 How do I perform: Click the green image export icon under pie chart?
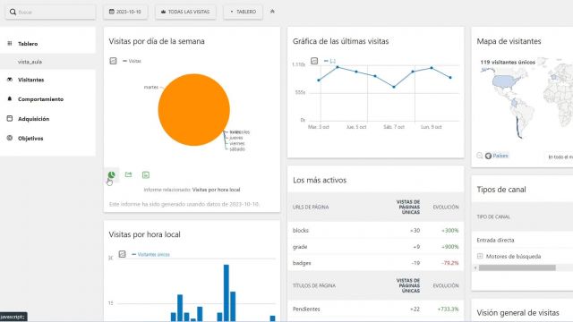[146, 175]
